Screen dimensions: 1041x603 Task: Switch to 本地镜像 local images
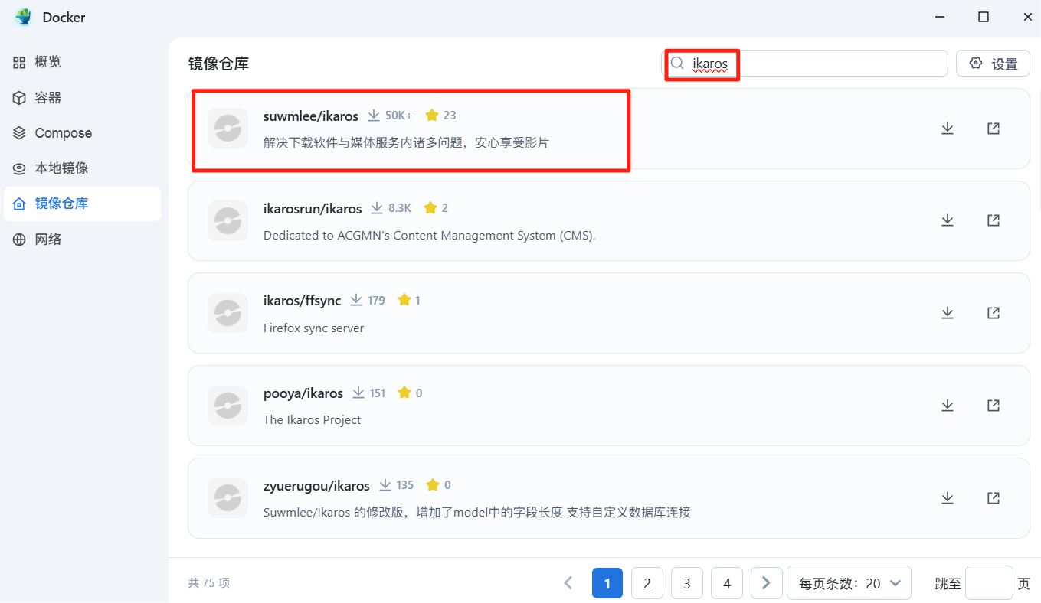click(82, 168)
